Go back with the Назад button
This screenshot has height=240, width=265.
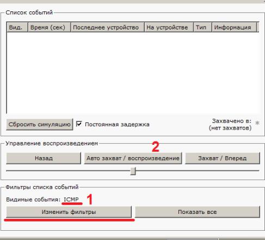(44, 158)
